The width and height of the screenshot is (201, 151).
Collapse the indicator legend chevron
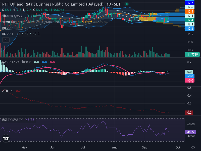[6, 40]
